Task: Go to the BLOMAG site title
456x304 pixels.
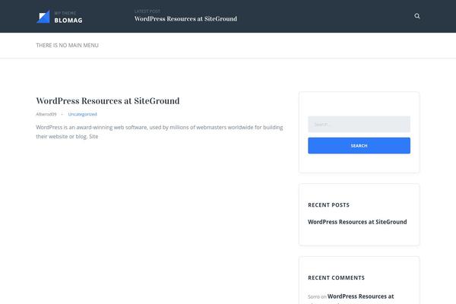Action: 68,21
